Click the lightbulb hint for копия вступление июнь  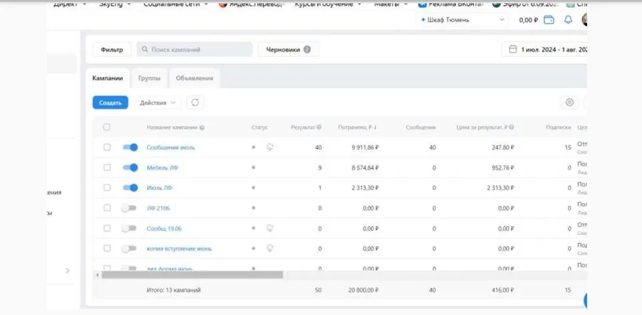pos(270,248)
